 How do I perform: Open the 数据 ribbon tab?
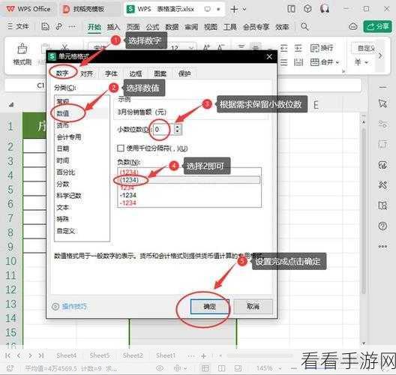tap(172, 27)
